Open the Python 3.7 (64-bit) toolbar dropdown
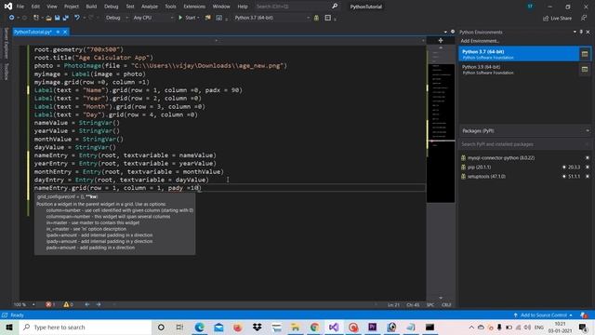 coord(271,18)
